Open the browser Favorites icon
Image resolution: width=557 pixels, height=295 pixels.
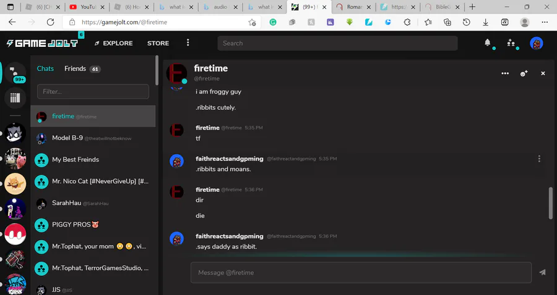coord(428,22)
